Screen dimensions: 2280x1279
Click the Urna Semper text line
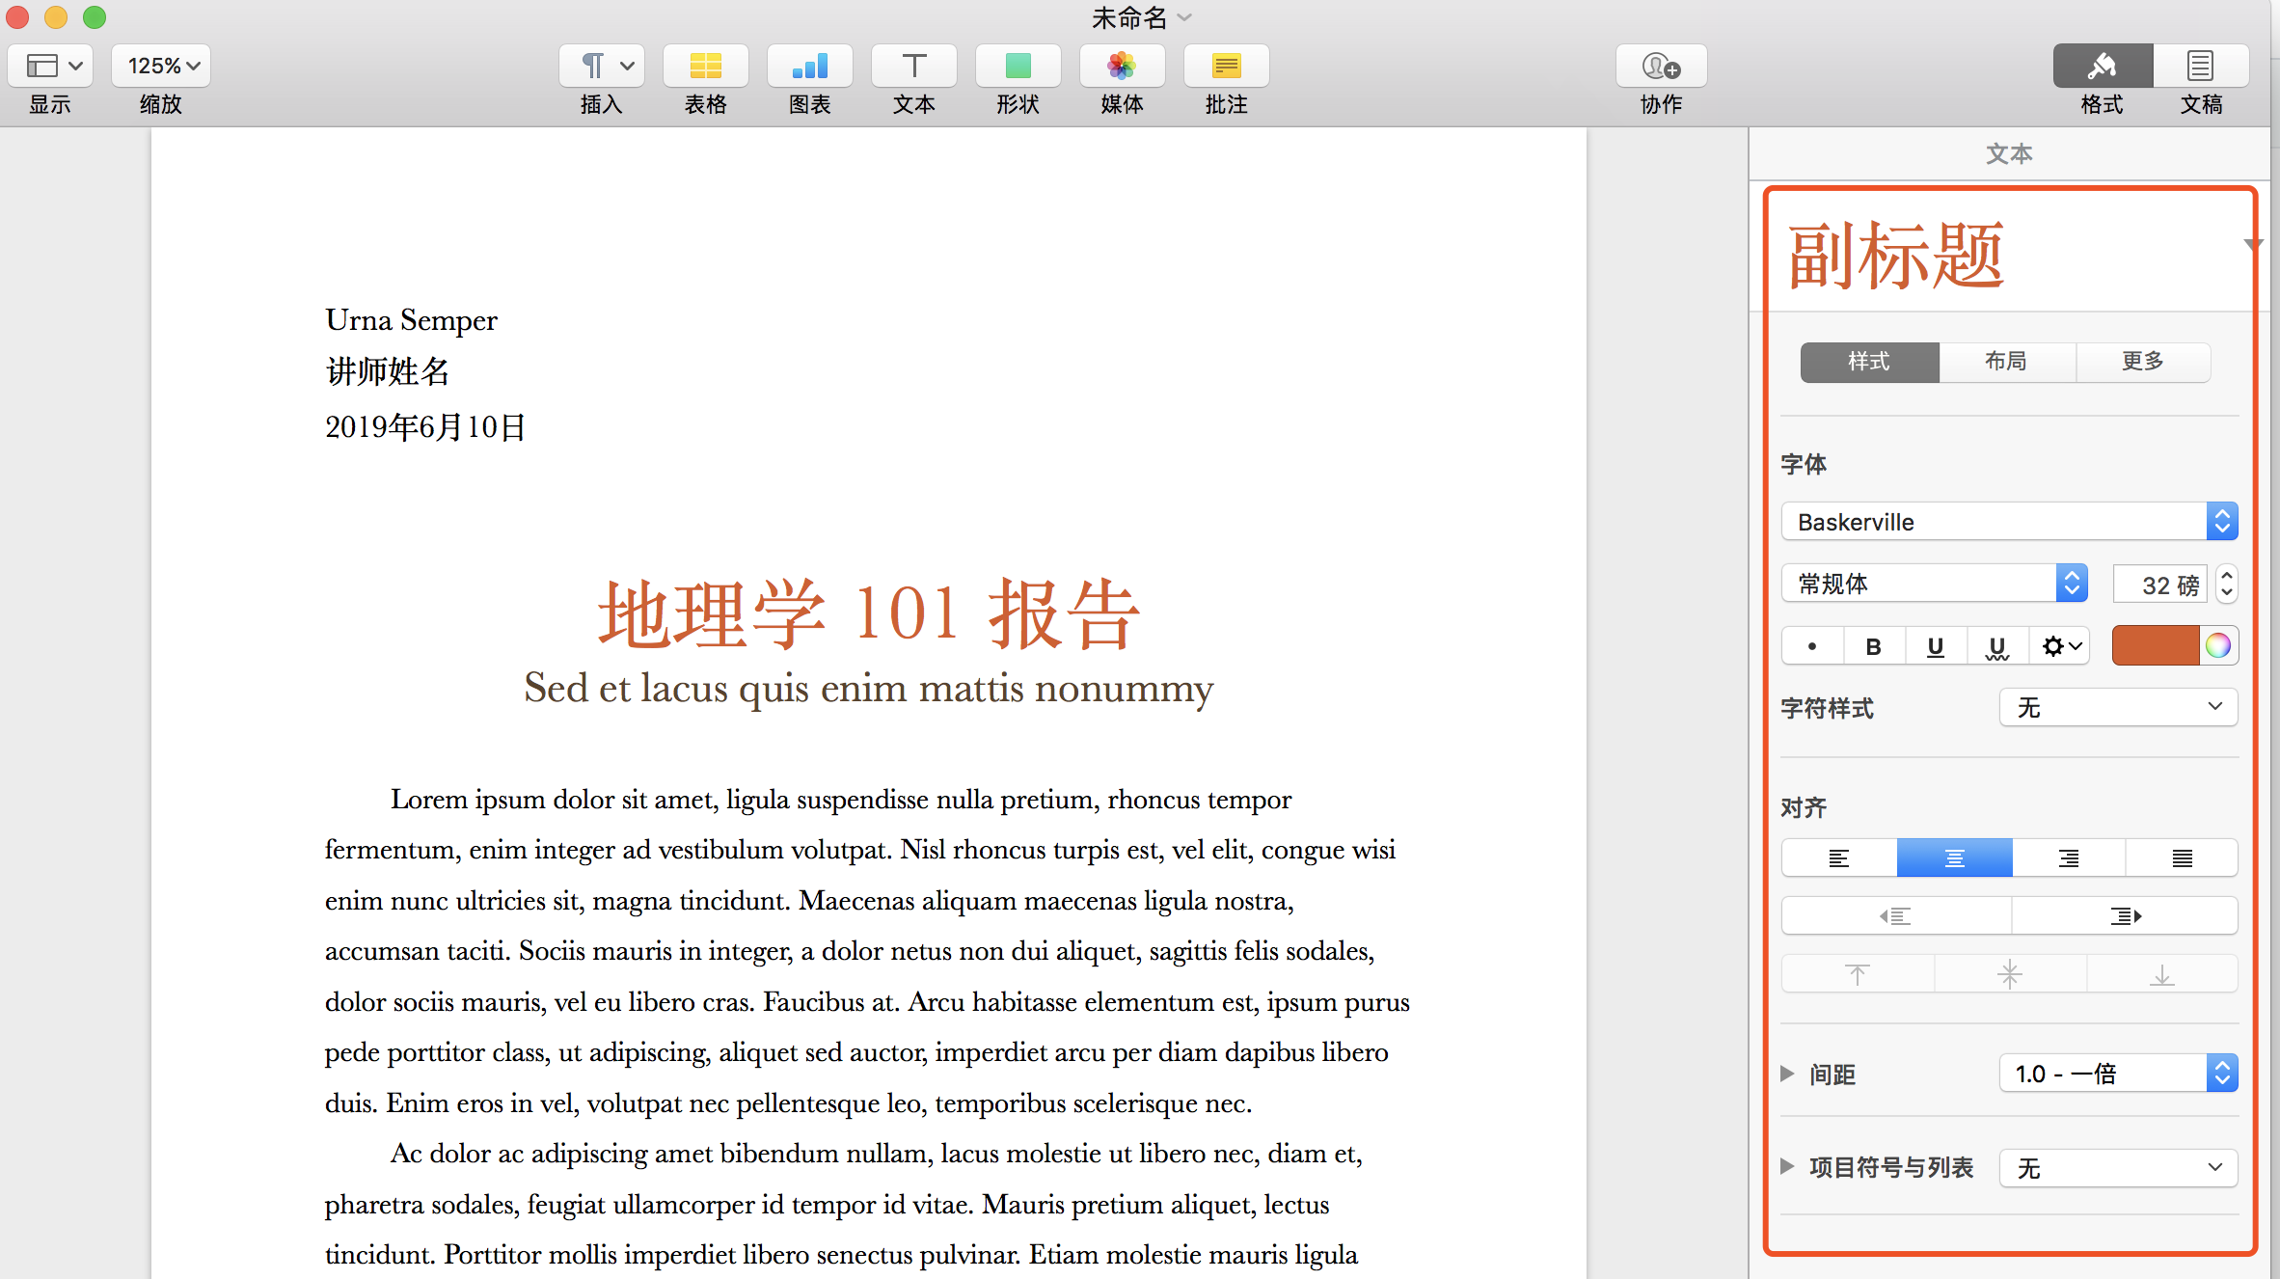(x=412, y=319)
